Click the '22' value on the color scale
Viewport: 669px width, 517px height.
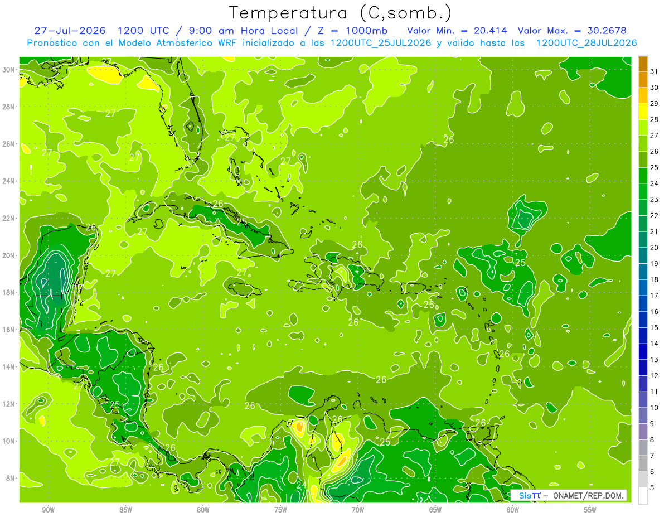654,216
